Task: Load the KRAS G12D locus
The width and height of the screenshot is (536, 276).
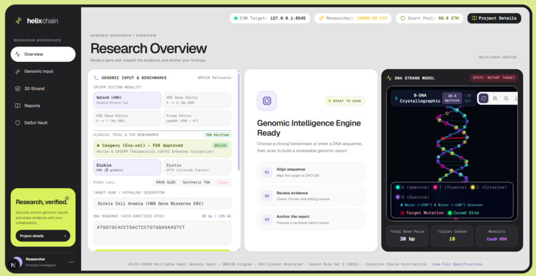Action: (166, 182)
